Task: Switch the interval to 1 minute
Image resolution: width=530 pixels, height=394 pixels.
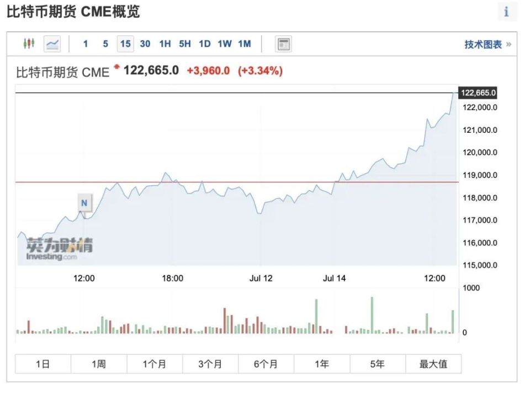Action: tap(86, 44)
